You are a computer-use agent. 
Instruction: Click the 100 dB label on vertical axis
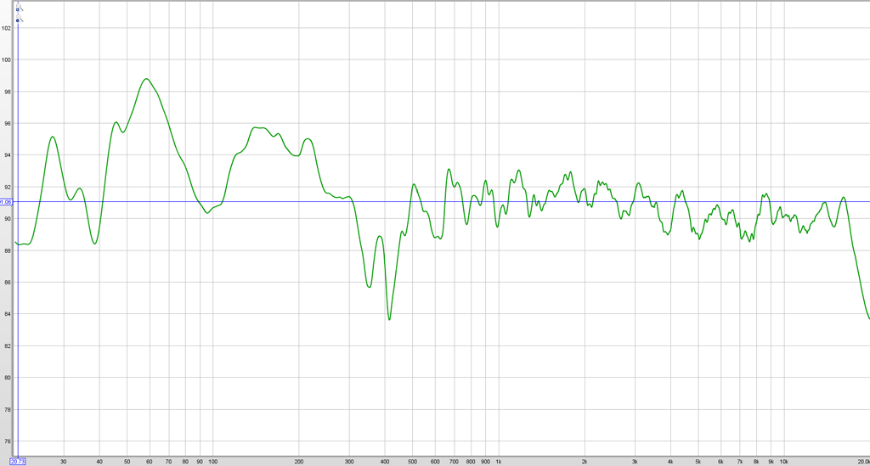click(x=6, y=59)
